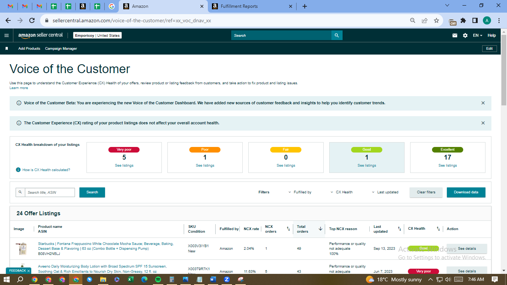Expand the Fulfilled by filter
The height and width of the screenshot is (285, 507).
click(x=300, y=192)
